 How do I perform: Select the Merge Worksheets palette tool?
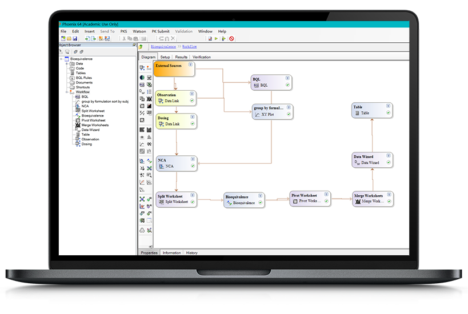tap(149, 99)
